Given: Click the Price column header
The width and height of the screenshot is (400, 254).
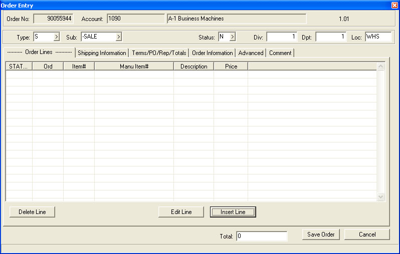Looking at the screenshot, I should [x=231, y=66].
